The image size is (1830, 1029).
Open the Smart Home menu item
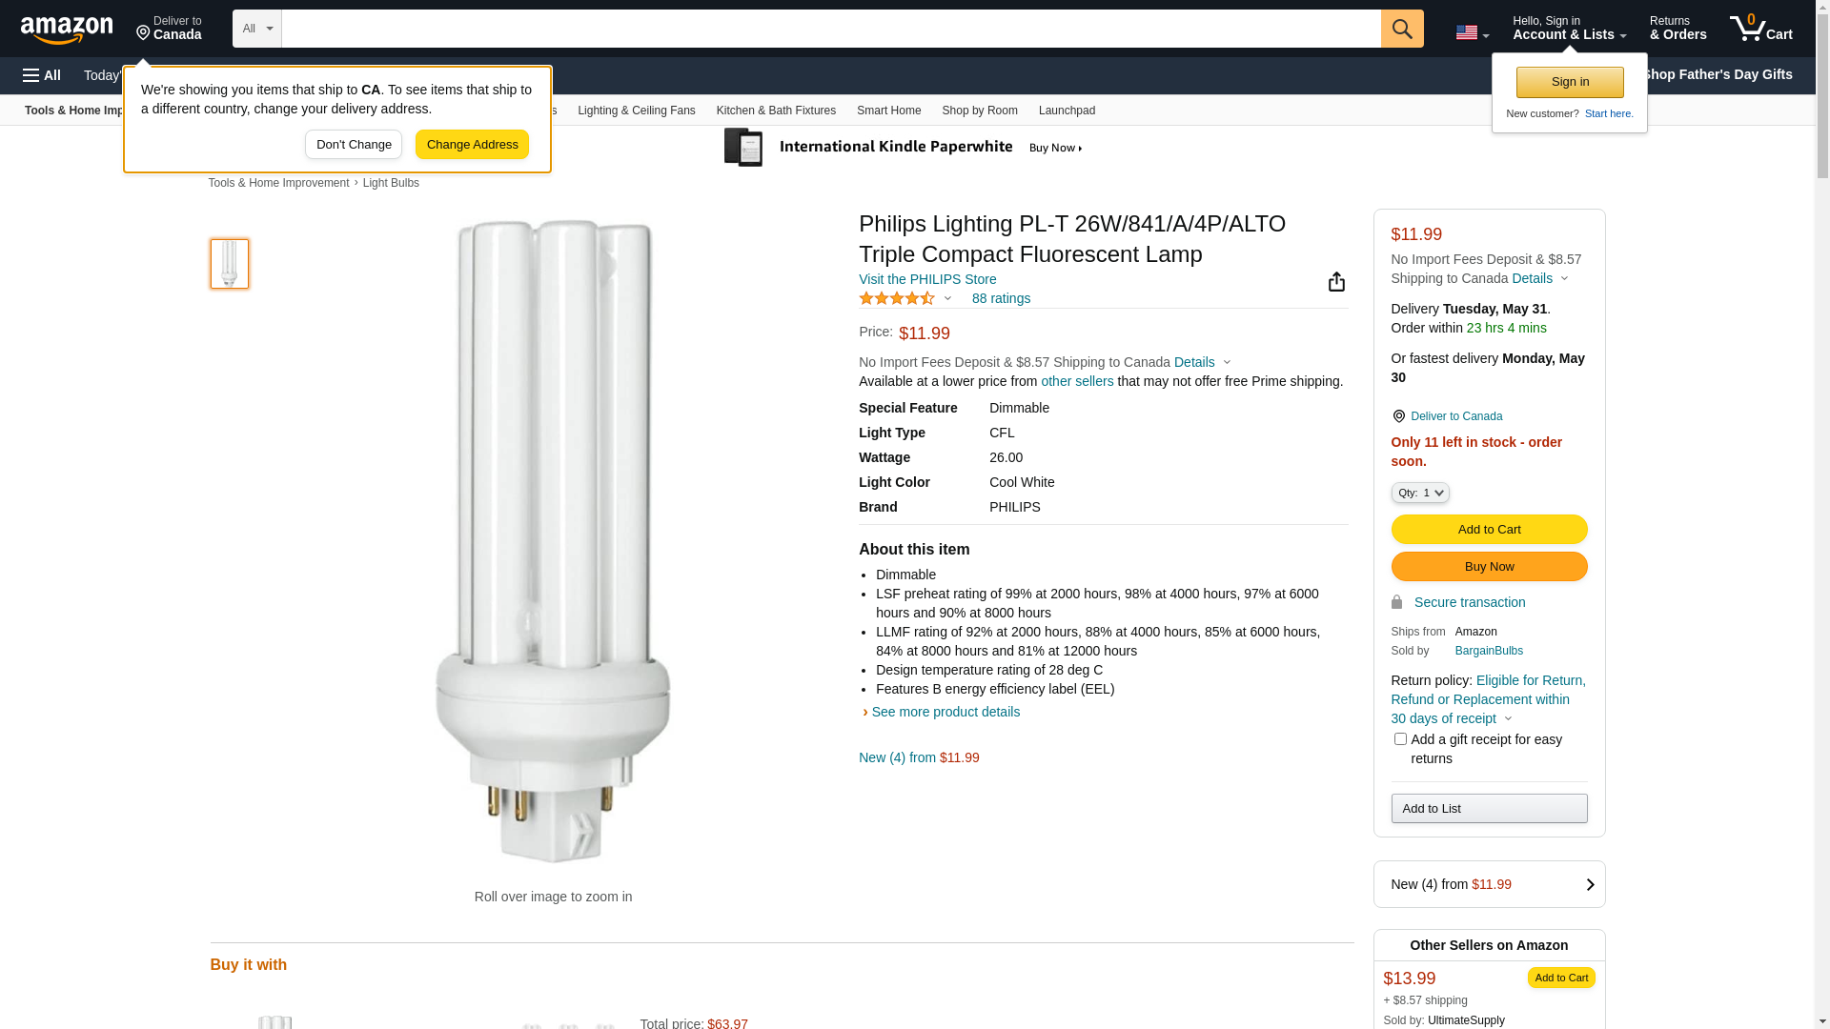[x=888, y=111]
